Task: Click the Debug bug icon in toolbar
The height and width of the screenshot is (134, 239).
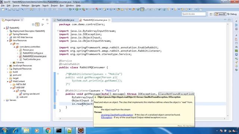Action: pyautogui.click(x=70, y=9)
